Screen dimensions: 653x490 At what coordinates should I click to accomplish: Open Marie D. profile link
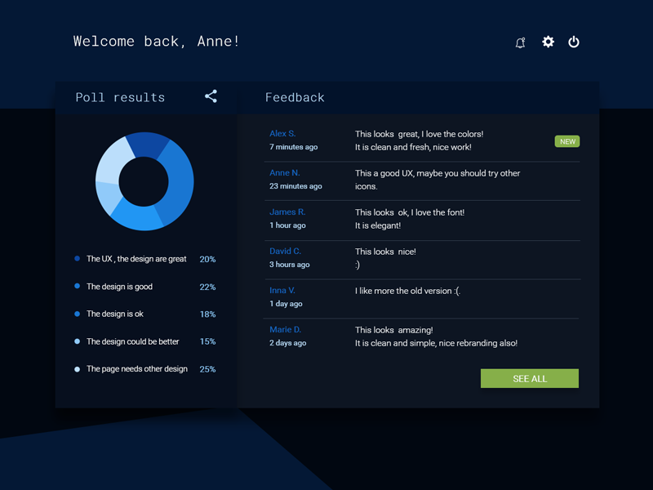[285, 329]
